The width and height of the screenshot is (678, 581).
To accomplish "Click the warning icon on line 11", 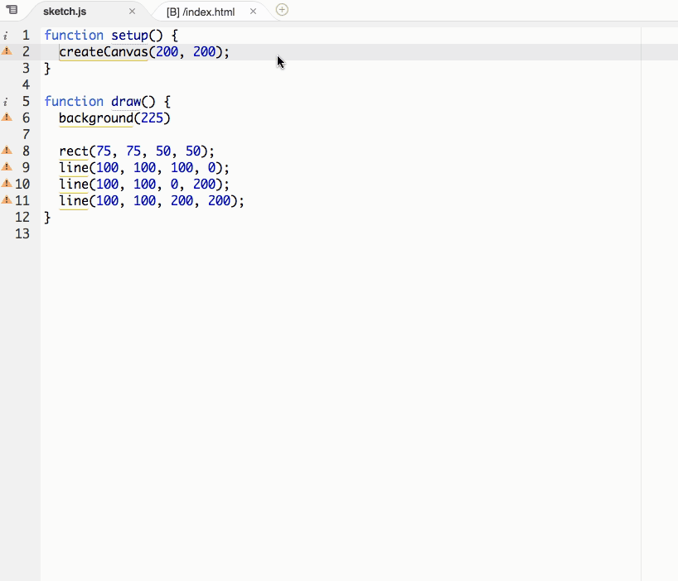I will [7, 199].
